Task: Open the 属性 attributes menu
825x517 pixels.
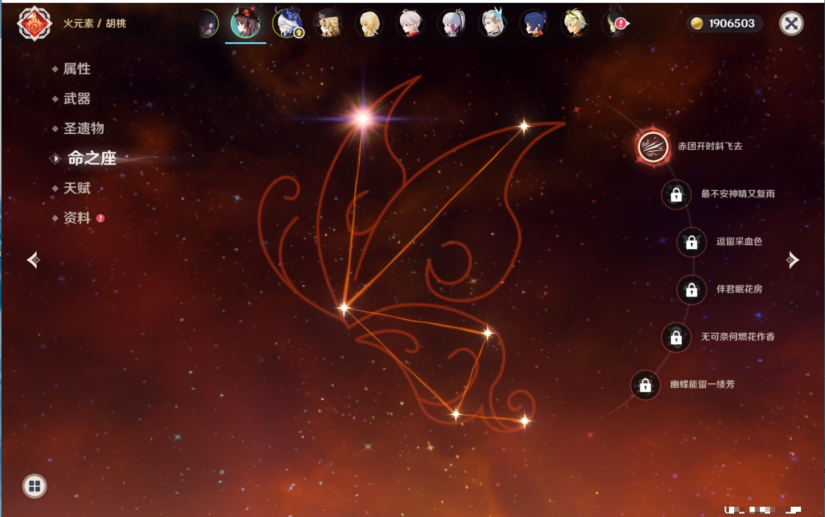Action: coord(77,69)
